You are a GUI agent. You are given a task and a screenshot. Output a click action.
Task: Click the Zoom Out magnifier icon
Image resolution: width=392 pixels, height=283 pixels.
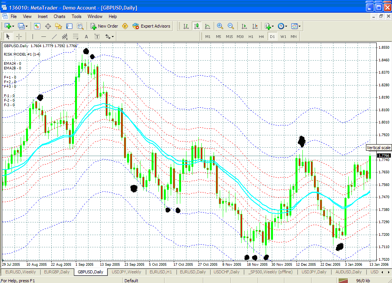coord(231,26)
